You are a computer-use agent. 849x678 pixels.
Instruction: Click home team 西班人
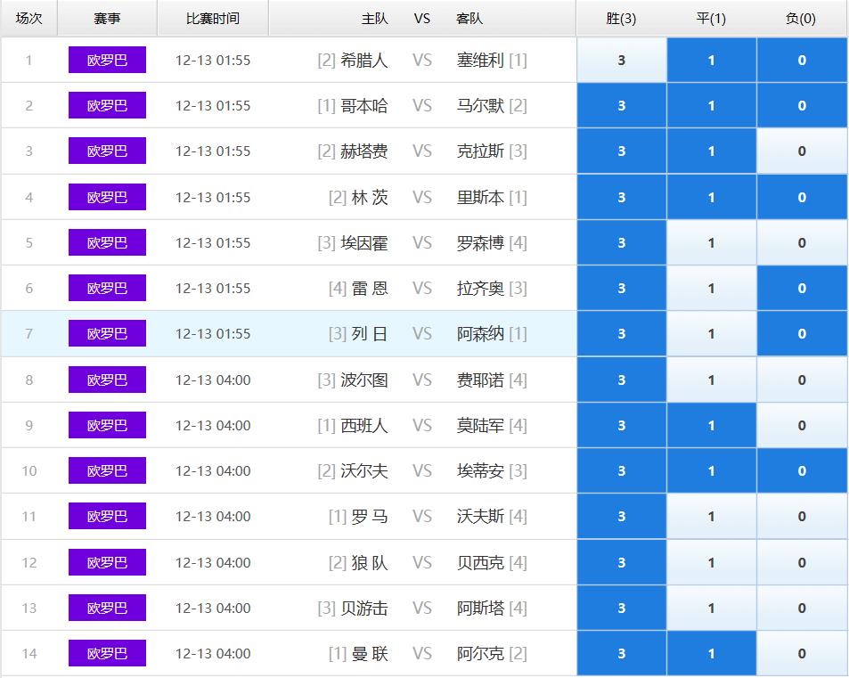point(363,426)
